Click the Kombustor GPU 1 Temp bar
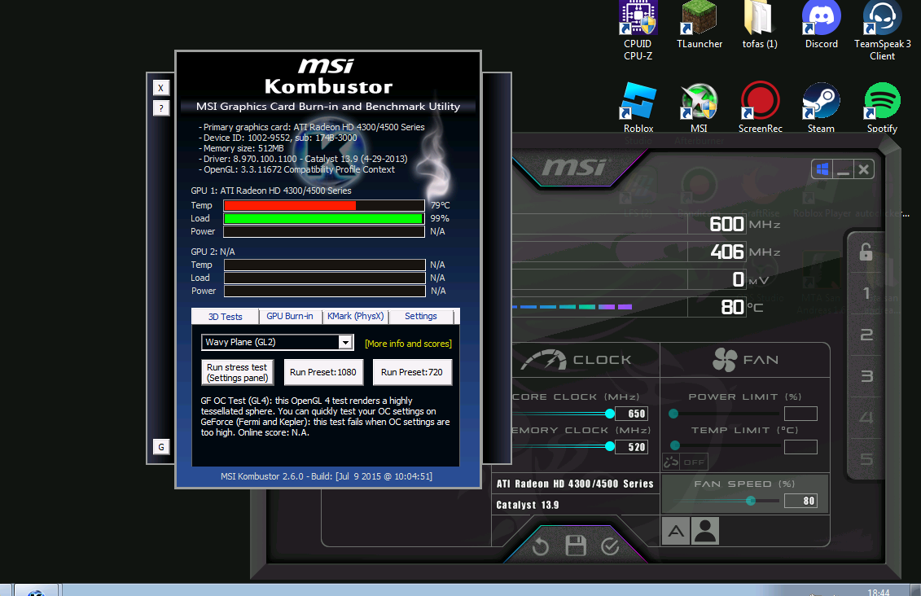 pyautogui.click(x=323, y=205)
